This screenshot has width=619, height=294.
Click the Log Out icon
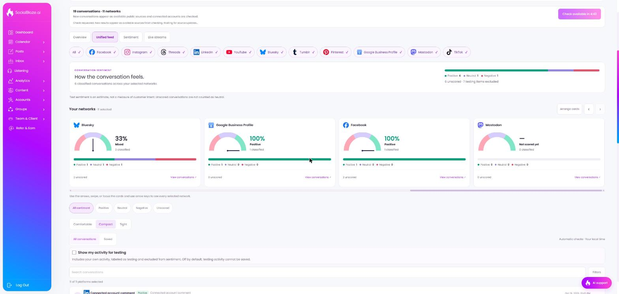point(10,285)
